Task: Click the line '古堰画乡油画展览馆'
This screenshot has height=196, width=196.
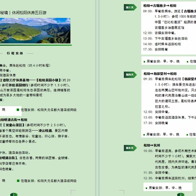Action: point(169,28)
